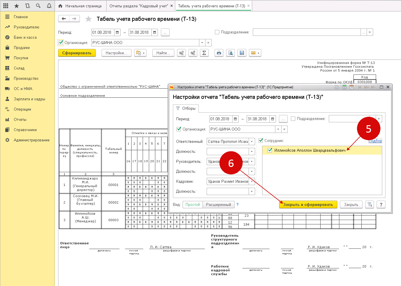Click the print report icon

click(x=219, y=53)
